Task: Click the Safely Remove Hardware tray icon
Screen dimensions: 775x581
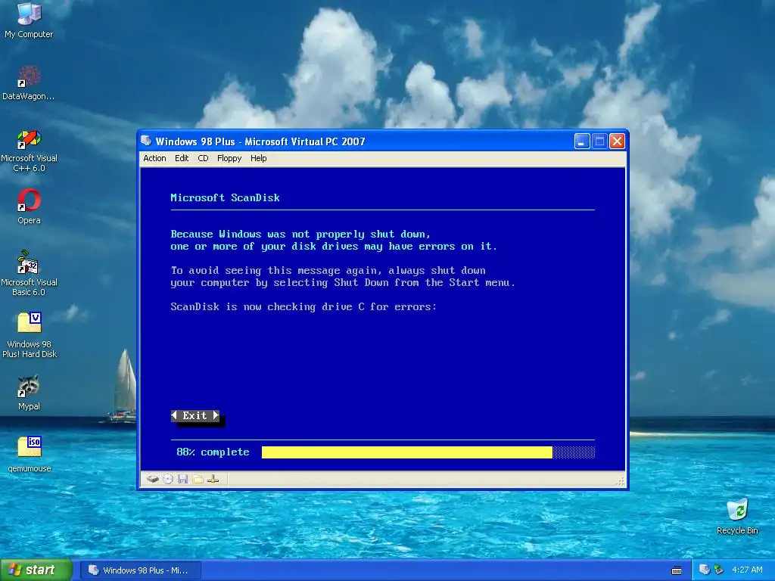Action: coord(718,570)
